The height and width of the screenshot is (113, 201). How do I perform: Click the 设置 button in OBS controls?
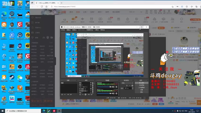click(x=141, y=90)
